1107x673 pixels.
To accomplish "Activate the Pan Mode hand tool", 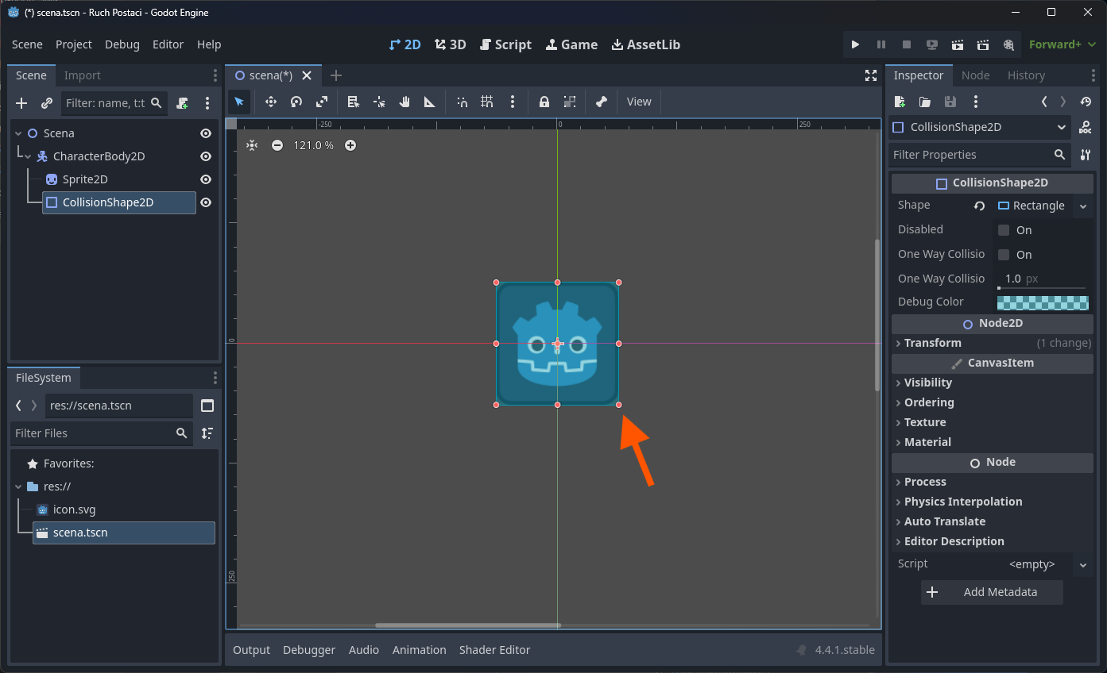I will click(404, 102).
